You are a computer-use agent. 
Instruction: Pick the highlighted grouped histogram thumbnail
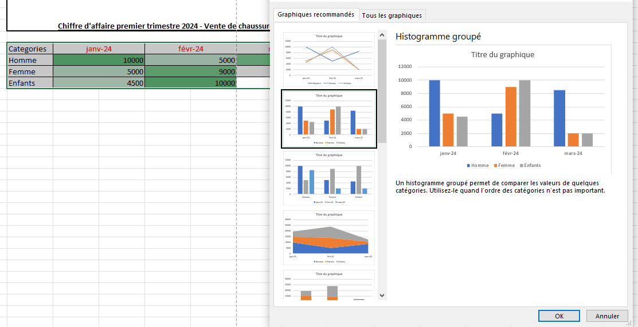329,119
